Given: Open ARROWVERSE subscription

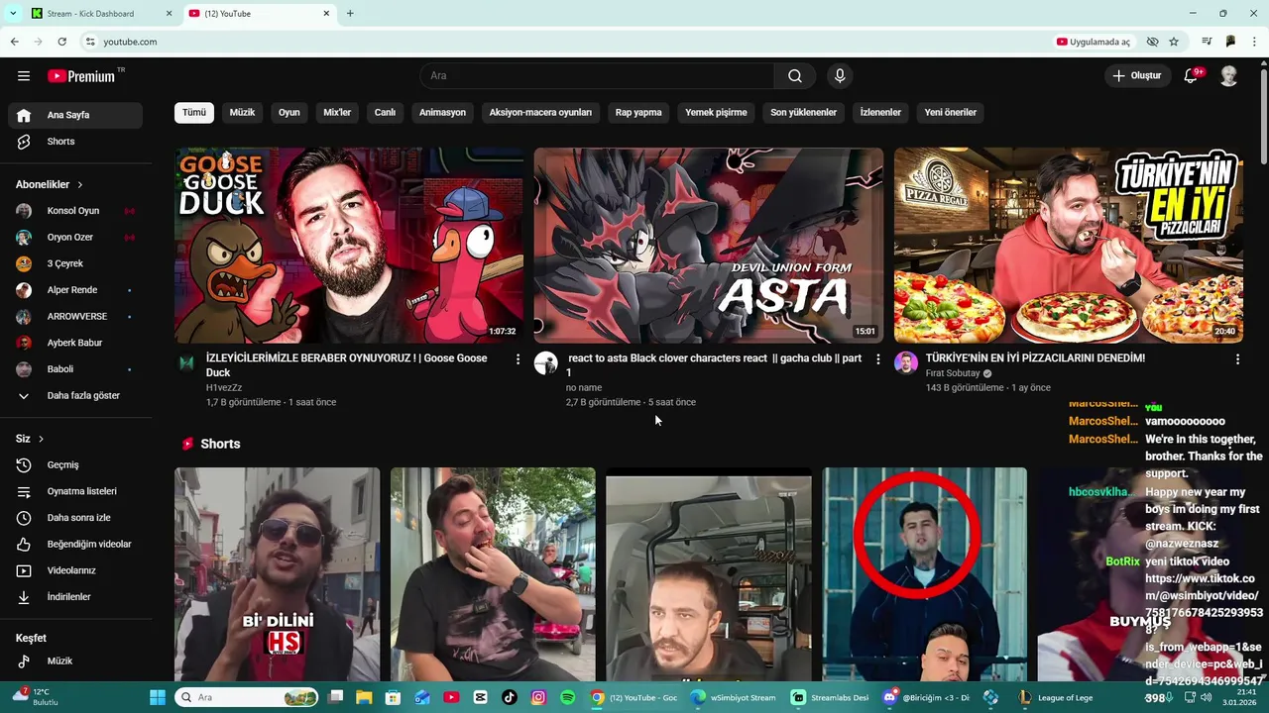Looking at the screenshot, I should 75,317.
